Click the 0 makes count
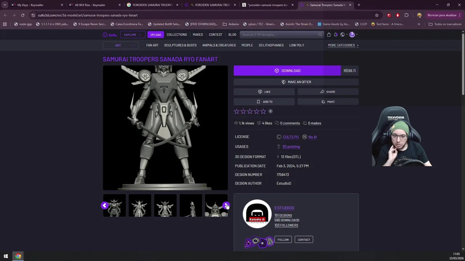This screenshot has height=261, width=465. click(315, 123)
